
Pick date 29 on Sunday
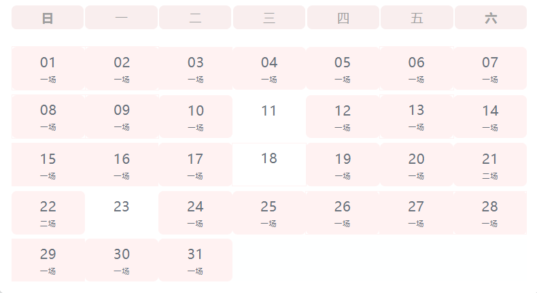tap(48, 260)
